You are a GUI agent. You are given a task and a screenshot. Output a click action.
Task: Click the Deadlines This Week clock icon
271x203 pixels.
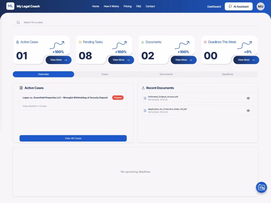pos(205,42)
